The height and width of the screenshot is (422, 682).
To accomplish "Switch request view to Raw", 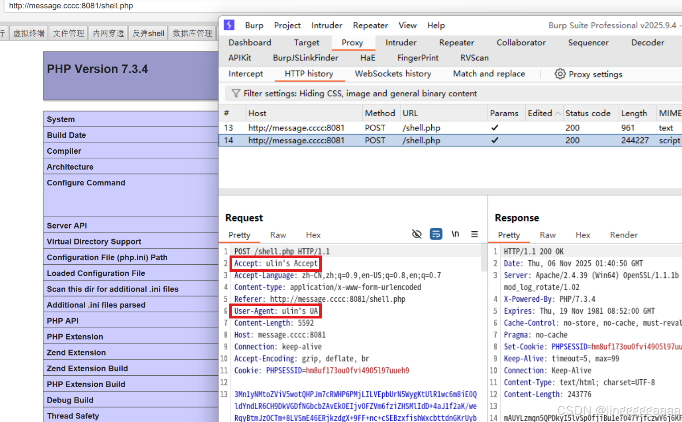I will point(278,235).
